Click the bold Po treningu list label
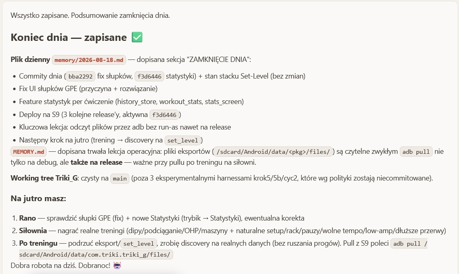Screen dimensions: 459x274 pyautogui.click(x=39, y=243)
